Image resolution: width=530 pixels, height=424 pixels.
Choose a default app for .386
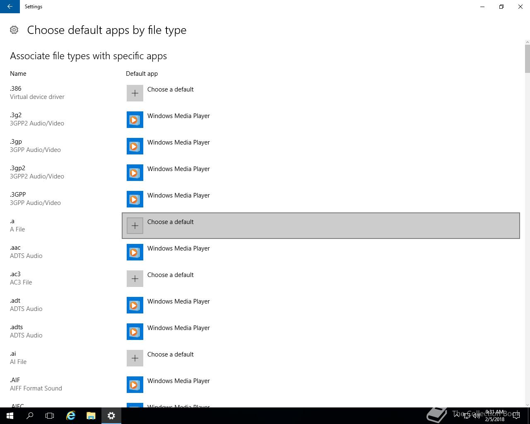tap(321, 93)
